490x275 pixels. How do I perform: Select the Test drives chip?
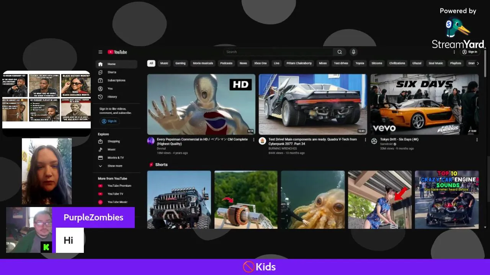341,63
